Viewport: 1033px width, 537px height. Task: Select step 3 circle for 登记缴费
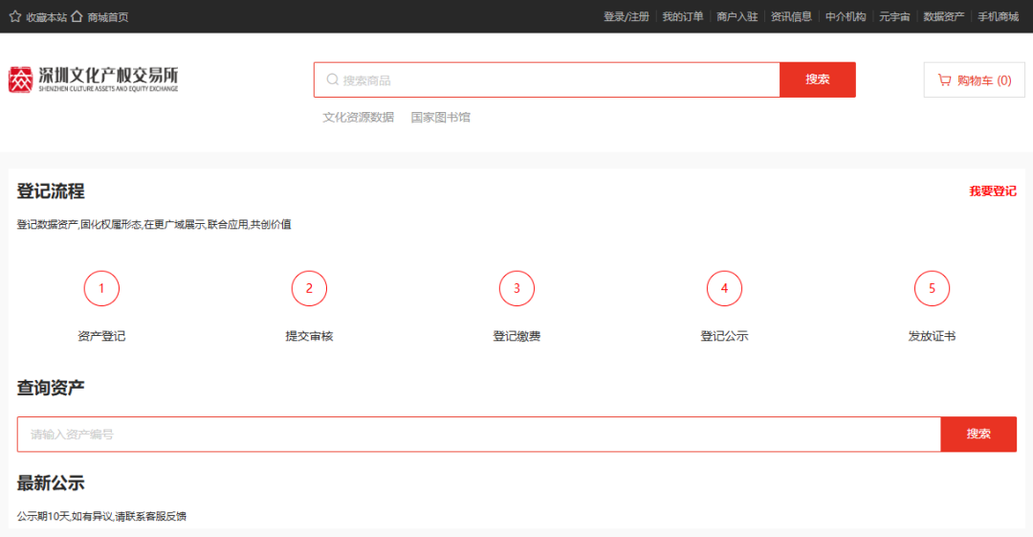(516, 288)
